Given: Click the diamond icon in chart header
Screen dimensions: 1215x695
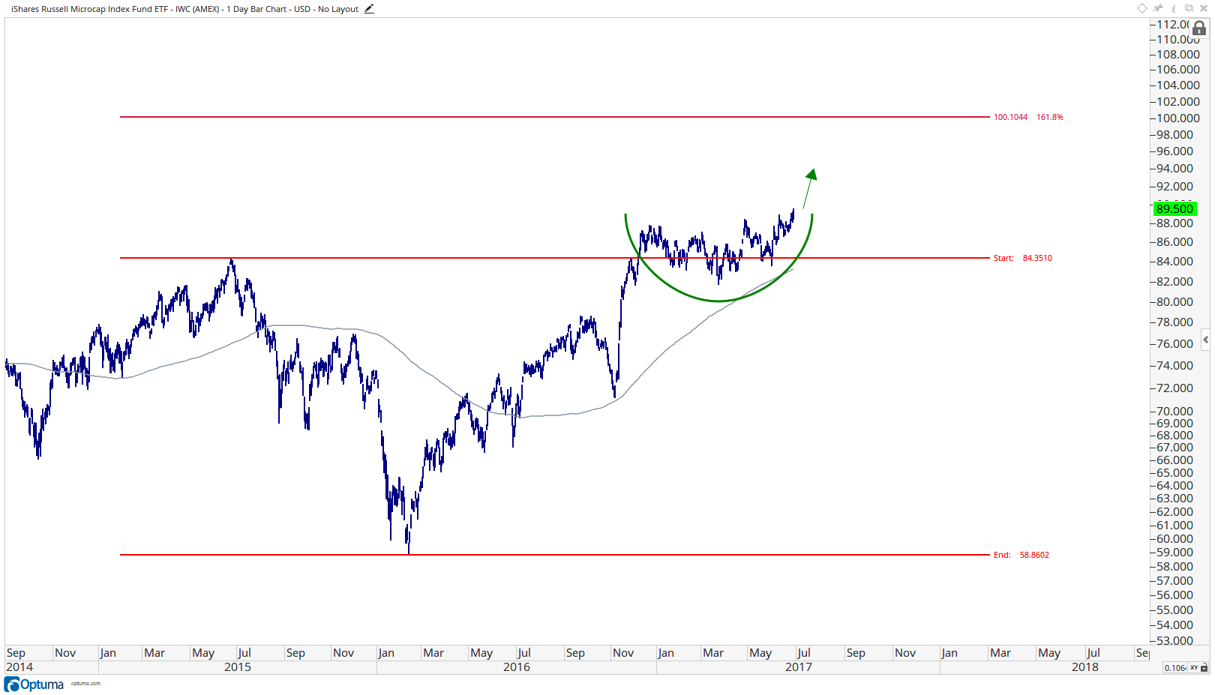Looking at the screenshot, I should tap(1142, 8).
